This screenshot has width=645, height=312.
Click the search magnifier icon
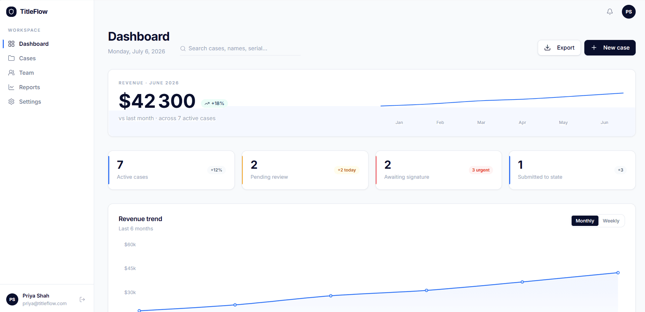click(x=183, y=49)
